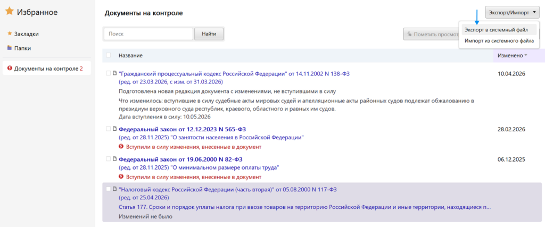The image size is (545, 227).
Task: Open the Экспорт/Импорт dropdown
Action: [x=512, y=13]
